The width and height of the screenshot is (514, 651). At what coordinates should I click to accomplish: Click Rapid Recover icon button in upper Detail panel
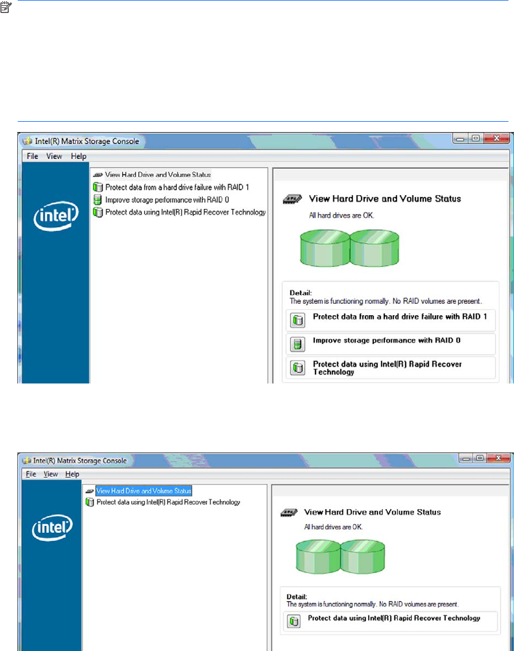point(298,367)
